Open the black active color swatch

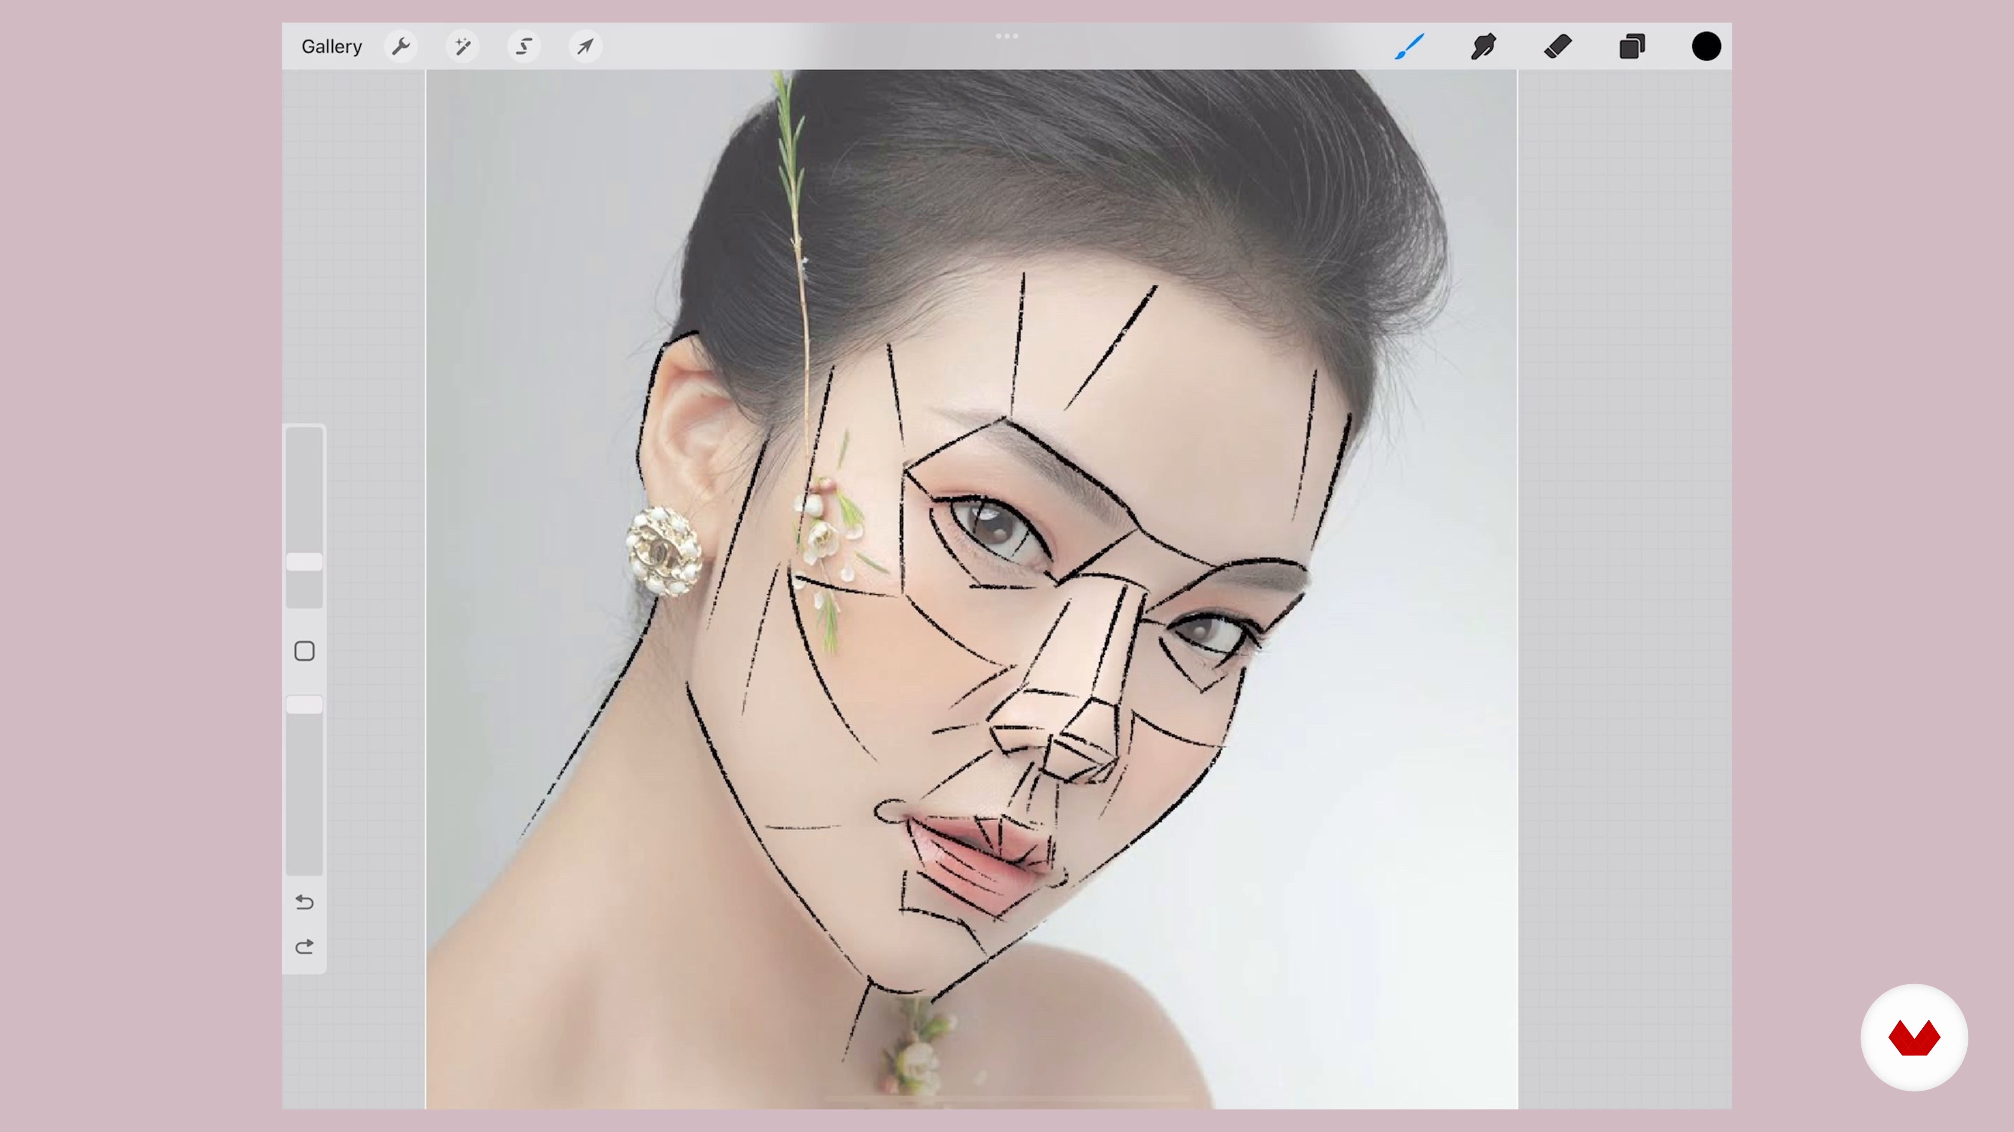1706,47
